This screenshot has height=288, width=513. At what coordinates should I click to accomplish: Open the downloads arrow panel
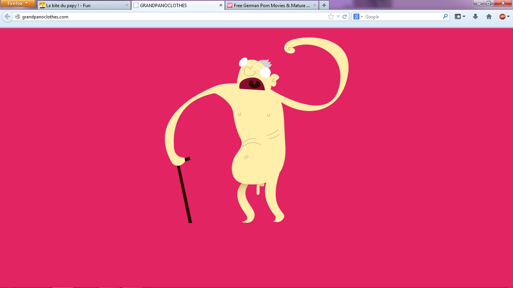(475, 16)
